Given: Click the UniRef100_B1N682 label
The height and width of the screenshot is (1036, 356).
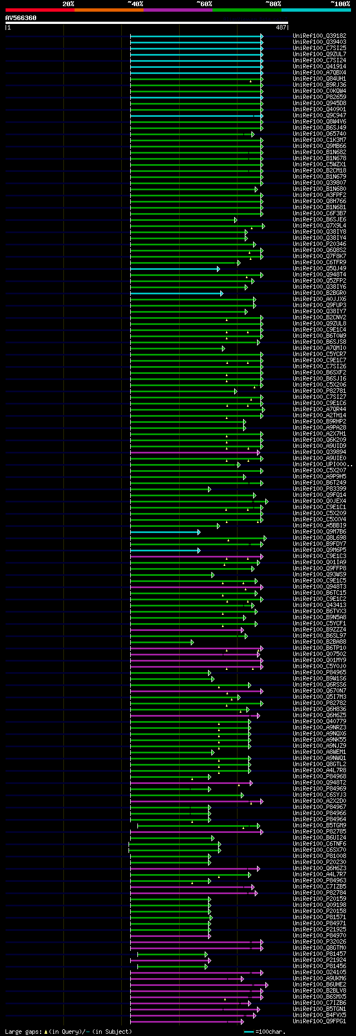Looking at the screenshot, I should pos(319,152).
